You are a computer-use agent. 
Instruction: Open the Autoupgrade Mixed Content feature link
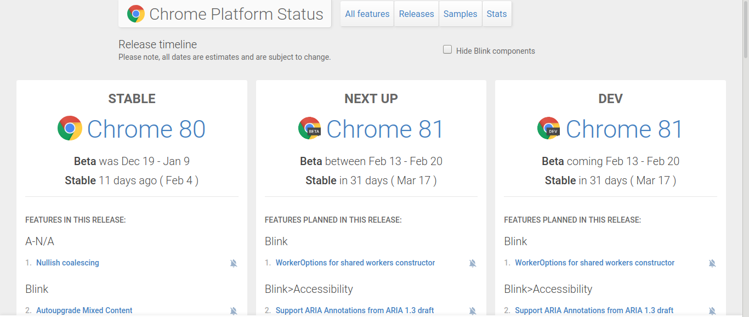(x=84, y=310)
